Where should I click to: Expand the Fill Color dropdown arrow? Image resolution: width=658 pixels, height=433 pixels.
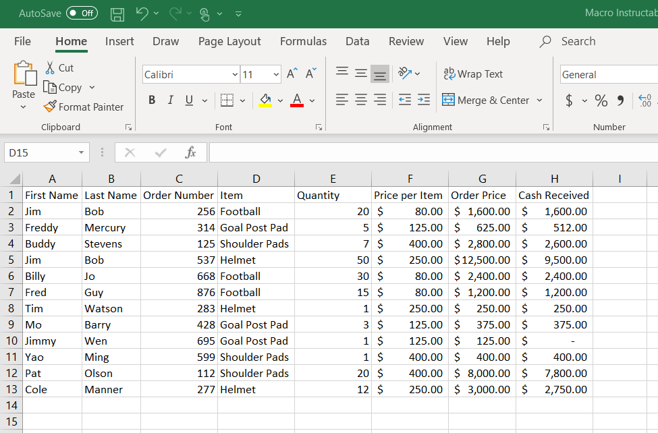point(279,100)
